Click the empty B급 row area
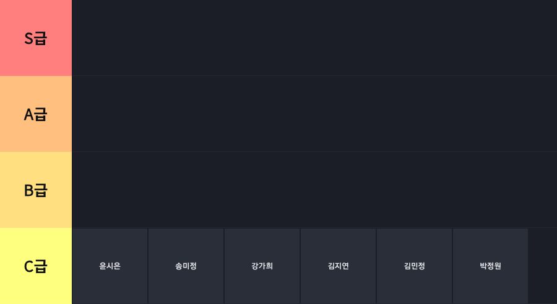Viewport: 557px width, 304px height. tap(314, 190)
